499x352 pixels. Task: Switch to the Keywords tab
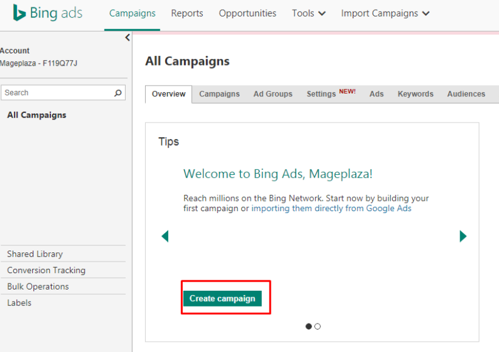tap(415, 94)
